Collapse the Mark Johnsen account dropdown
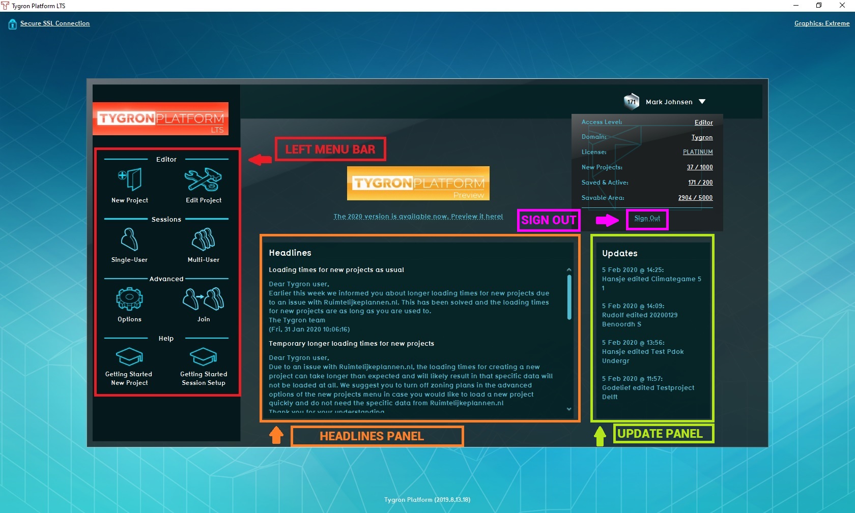Viewport: 855px width, 513px height. point(702,102)
